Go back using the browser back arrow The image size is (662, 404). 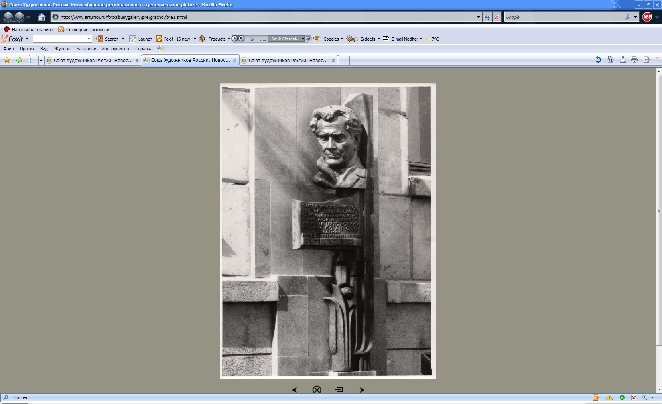8,17
